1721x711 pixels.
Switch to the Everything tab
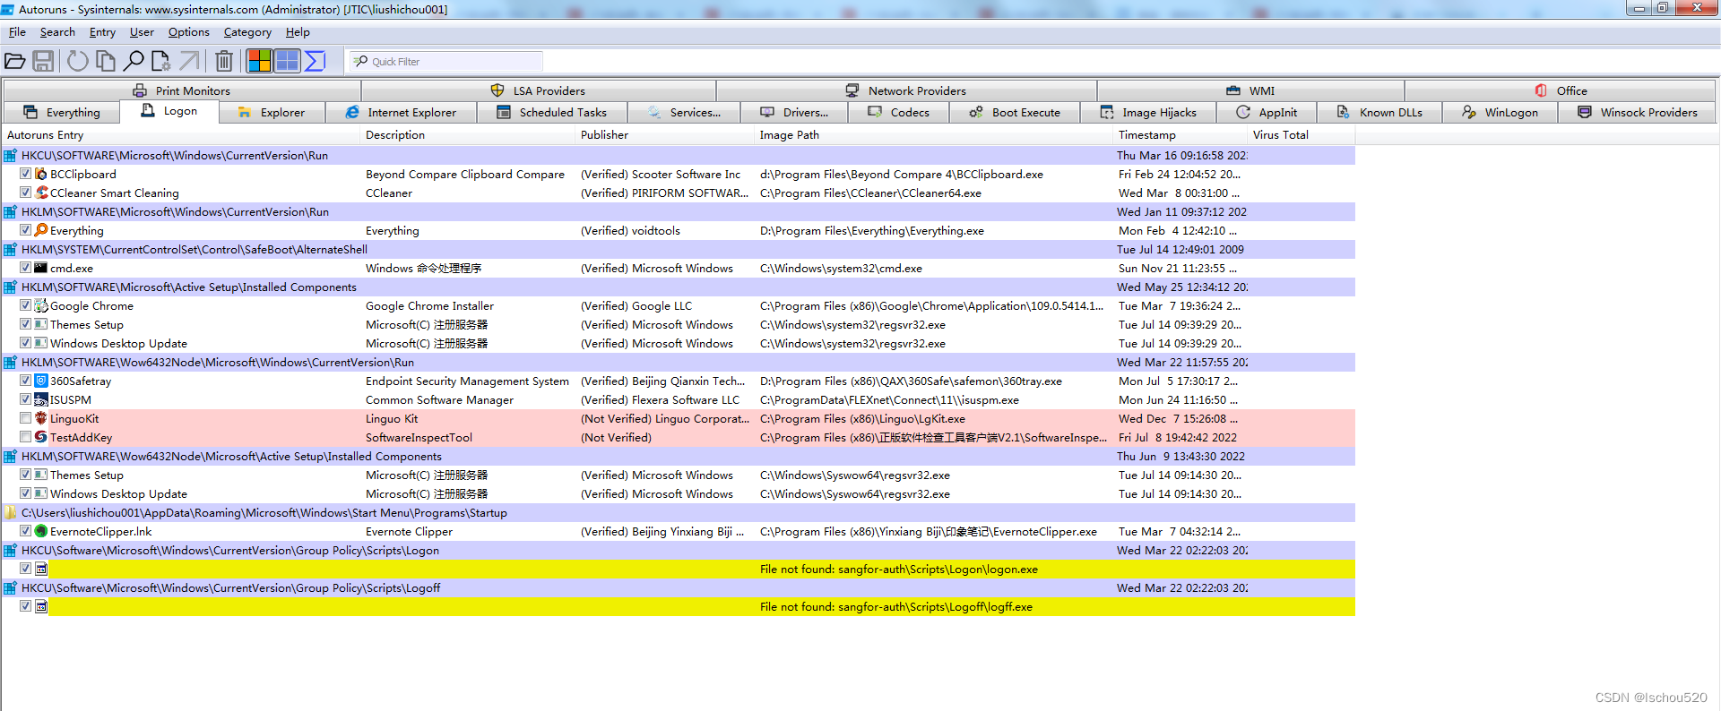coord(61,112)
